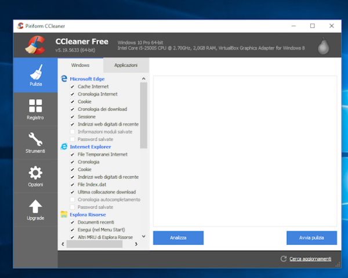Click the Microsoft Edge icon in list
The width and height of the screenshot is (348, 278).
point(64,79)
